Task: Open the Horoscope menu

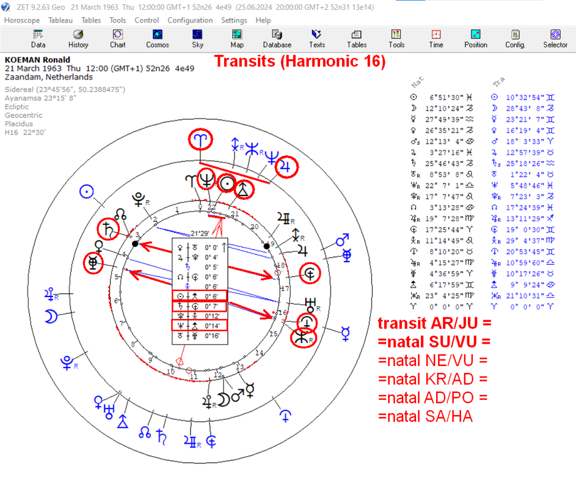Action: [21, 20]
